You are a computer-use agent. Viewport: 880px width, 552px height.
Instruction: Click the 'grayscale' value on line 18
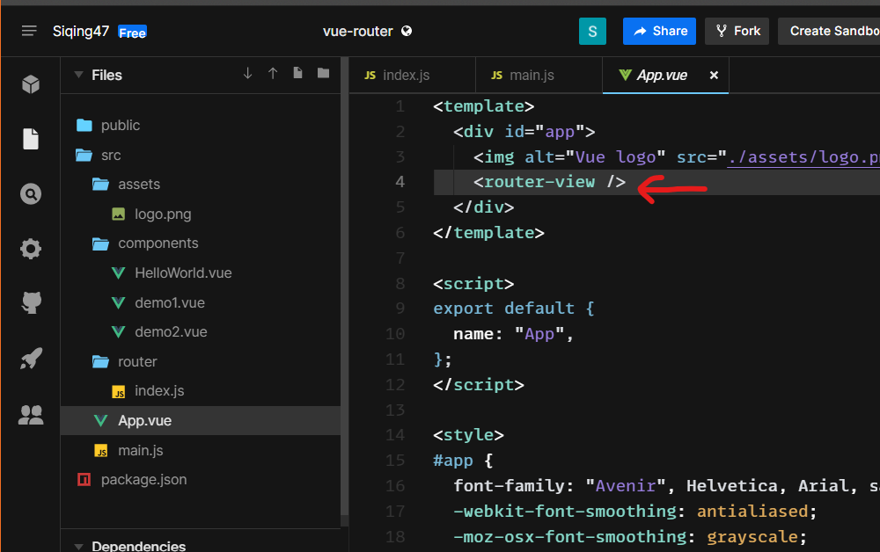click(x=752, y=536)
